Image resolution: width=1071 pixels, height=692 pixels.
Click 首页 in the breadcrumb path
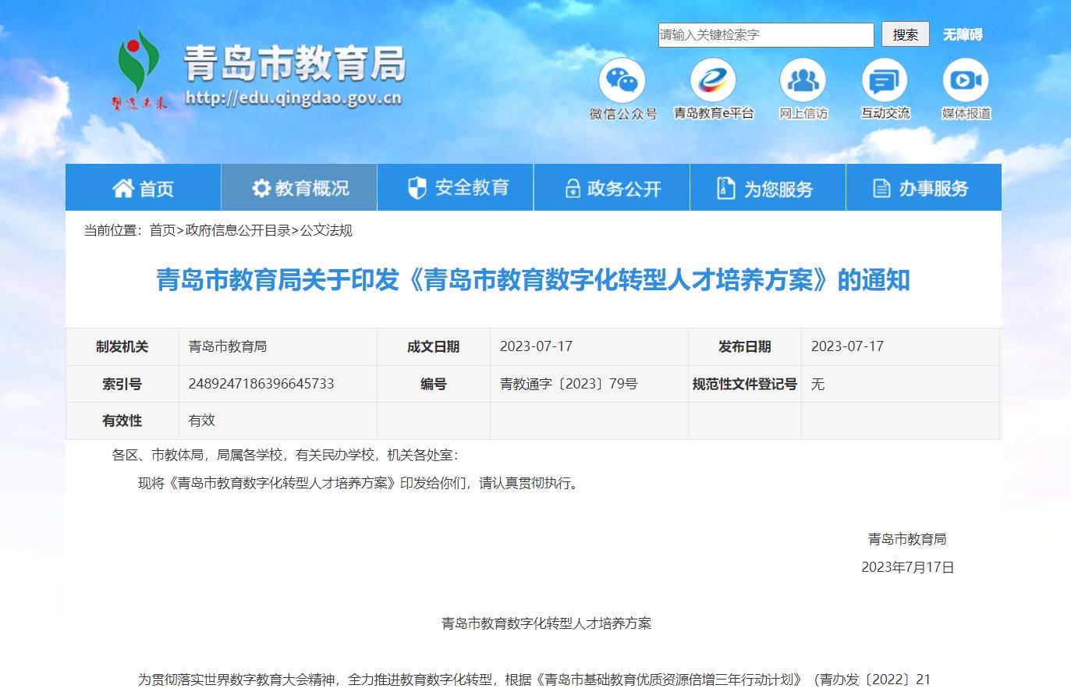tap(162, 230)
